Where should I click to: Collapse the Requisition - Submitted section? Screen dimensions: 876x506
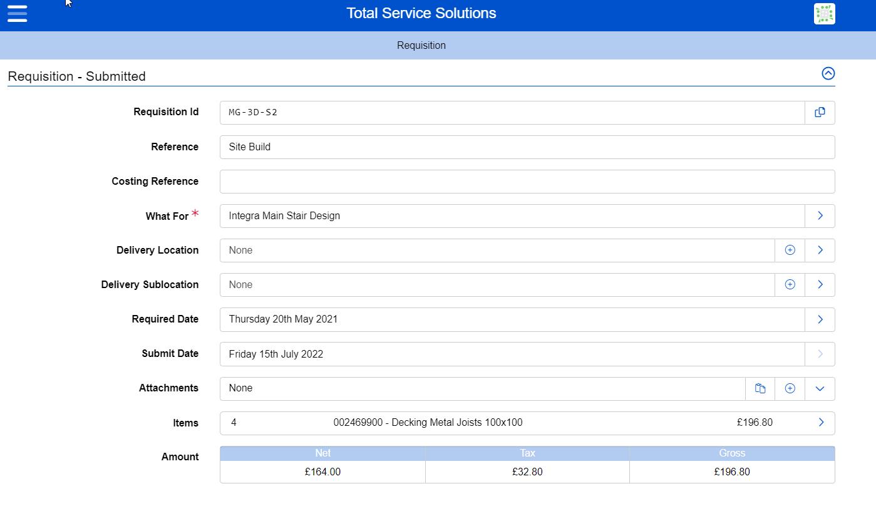(828, 73)
